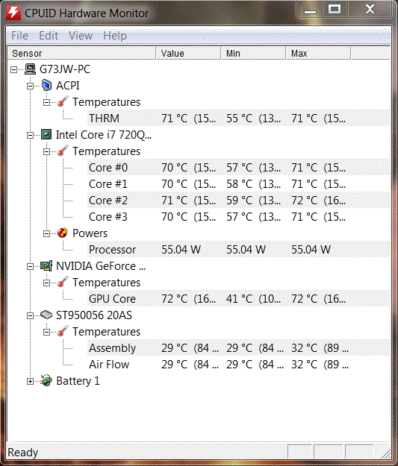Screen dimensions: 398x466
Task: Click the thermometer icon under ST950056 20AS
Action: pos(63,331)
